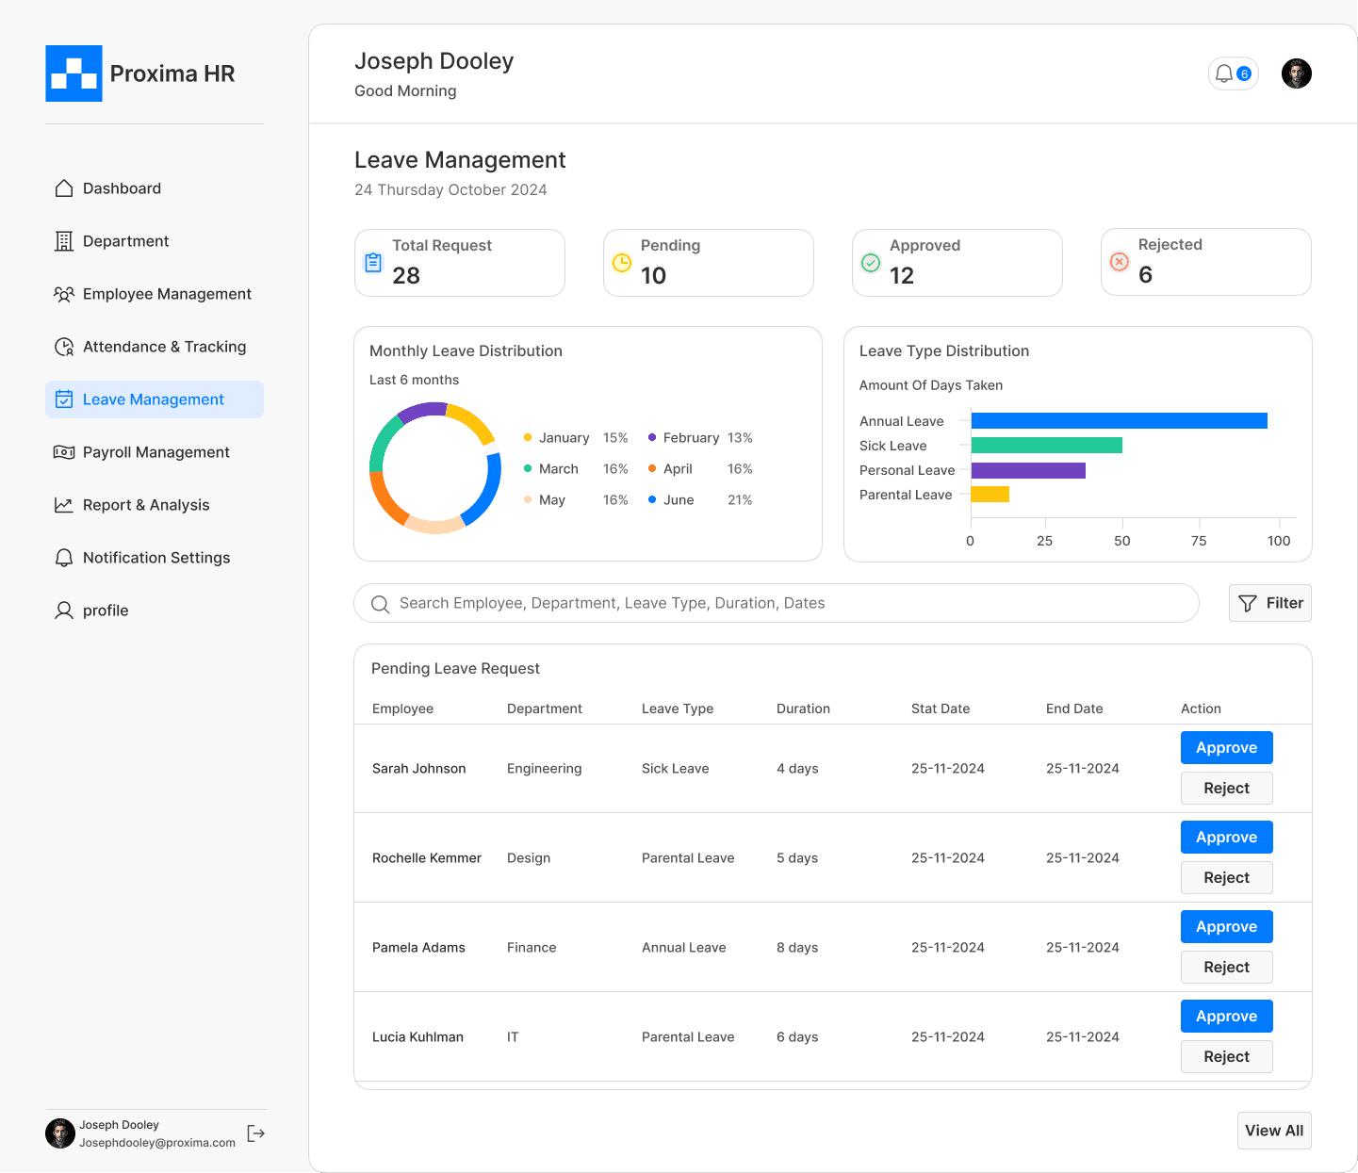Click the Approved checkmark icon
Viewport: 1358px width, 1173px height.
(871, 263)
